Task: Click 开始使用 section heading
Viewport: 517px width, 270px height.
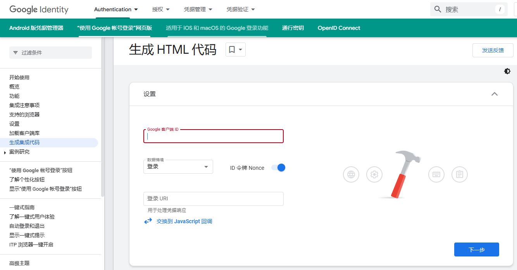Action: [x=19, y=77]
